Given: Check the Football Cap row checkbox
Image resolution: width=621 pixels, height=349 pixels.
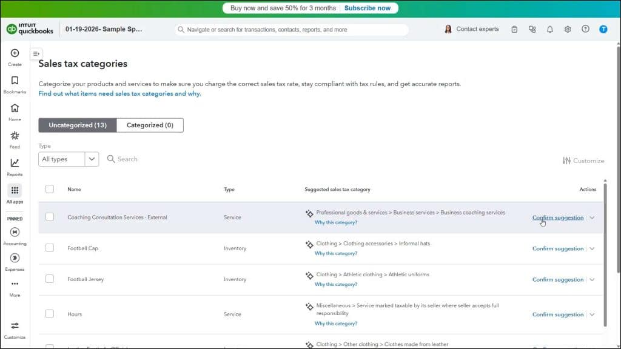Looking at the screenshot, I should (50, 248).
